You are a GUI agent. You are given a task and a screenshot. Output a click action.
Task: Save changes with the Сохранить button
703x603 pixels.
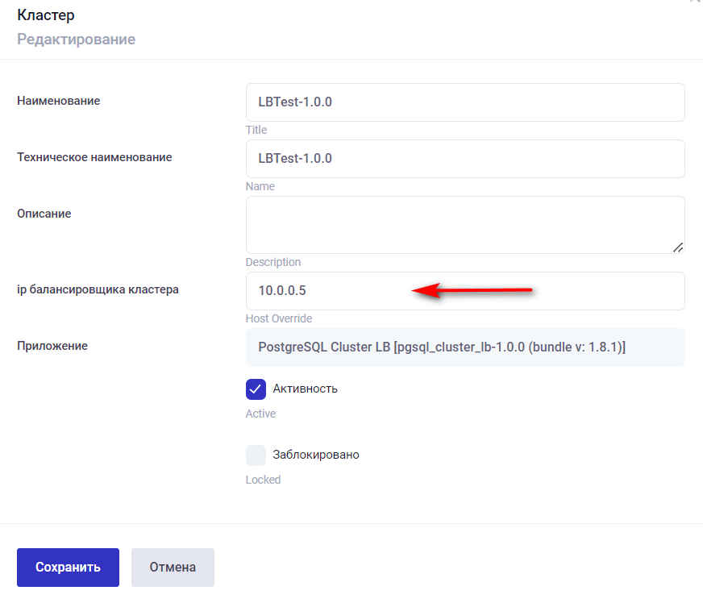click(x=68, y=568)
